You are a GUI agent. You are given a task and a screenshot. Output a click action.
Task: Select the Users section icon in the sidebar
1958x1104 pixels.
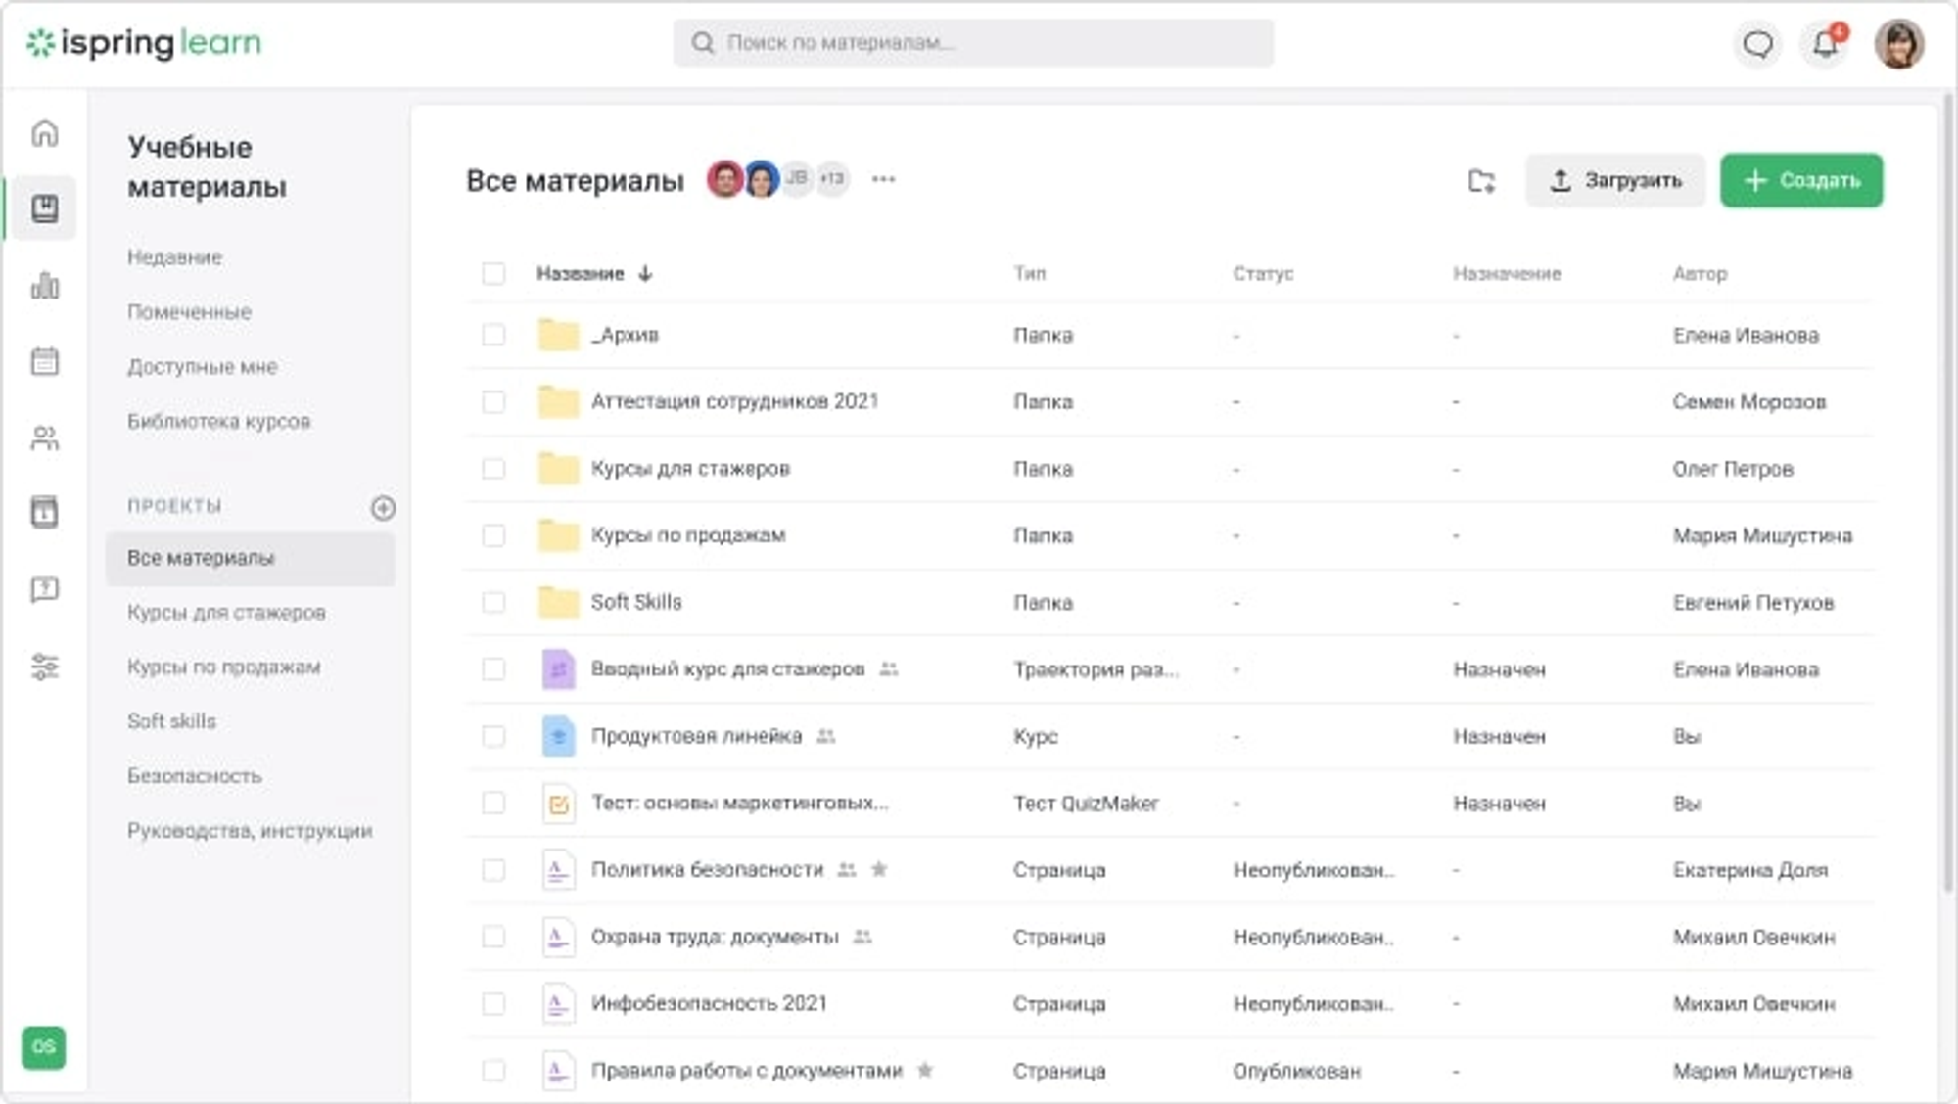tap(45, 437)
